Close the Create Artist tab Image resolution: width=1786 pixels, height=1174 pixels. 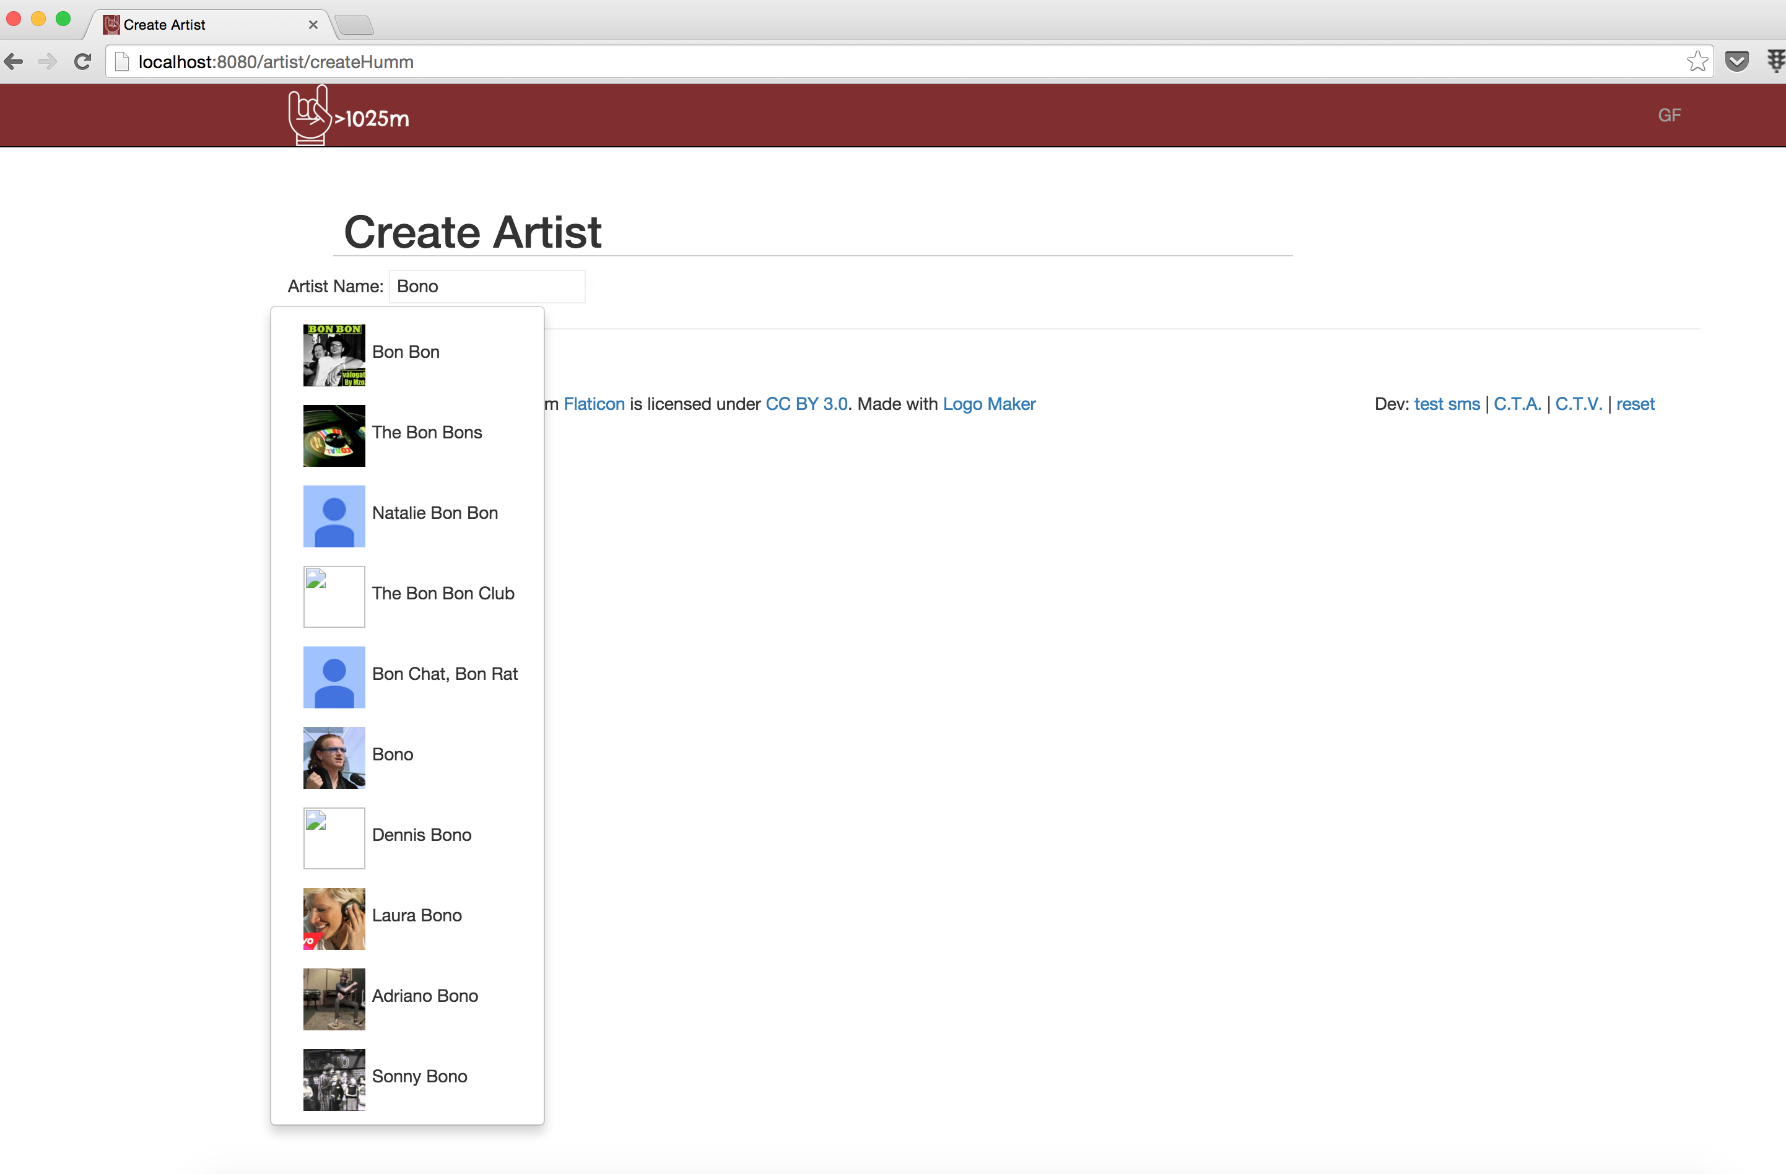313,25
